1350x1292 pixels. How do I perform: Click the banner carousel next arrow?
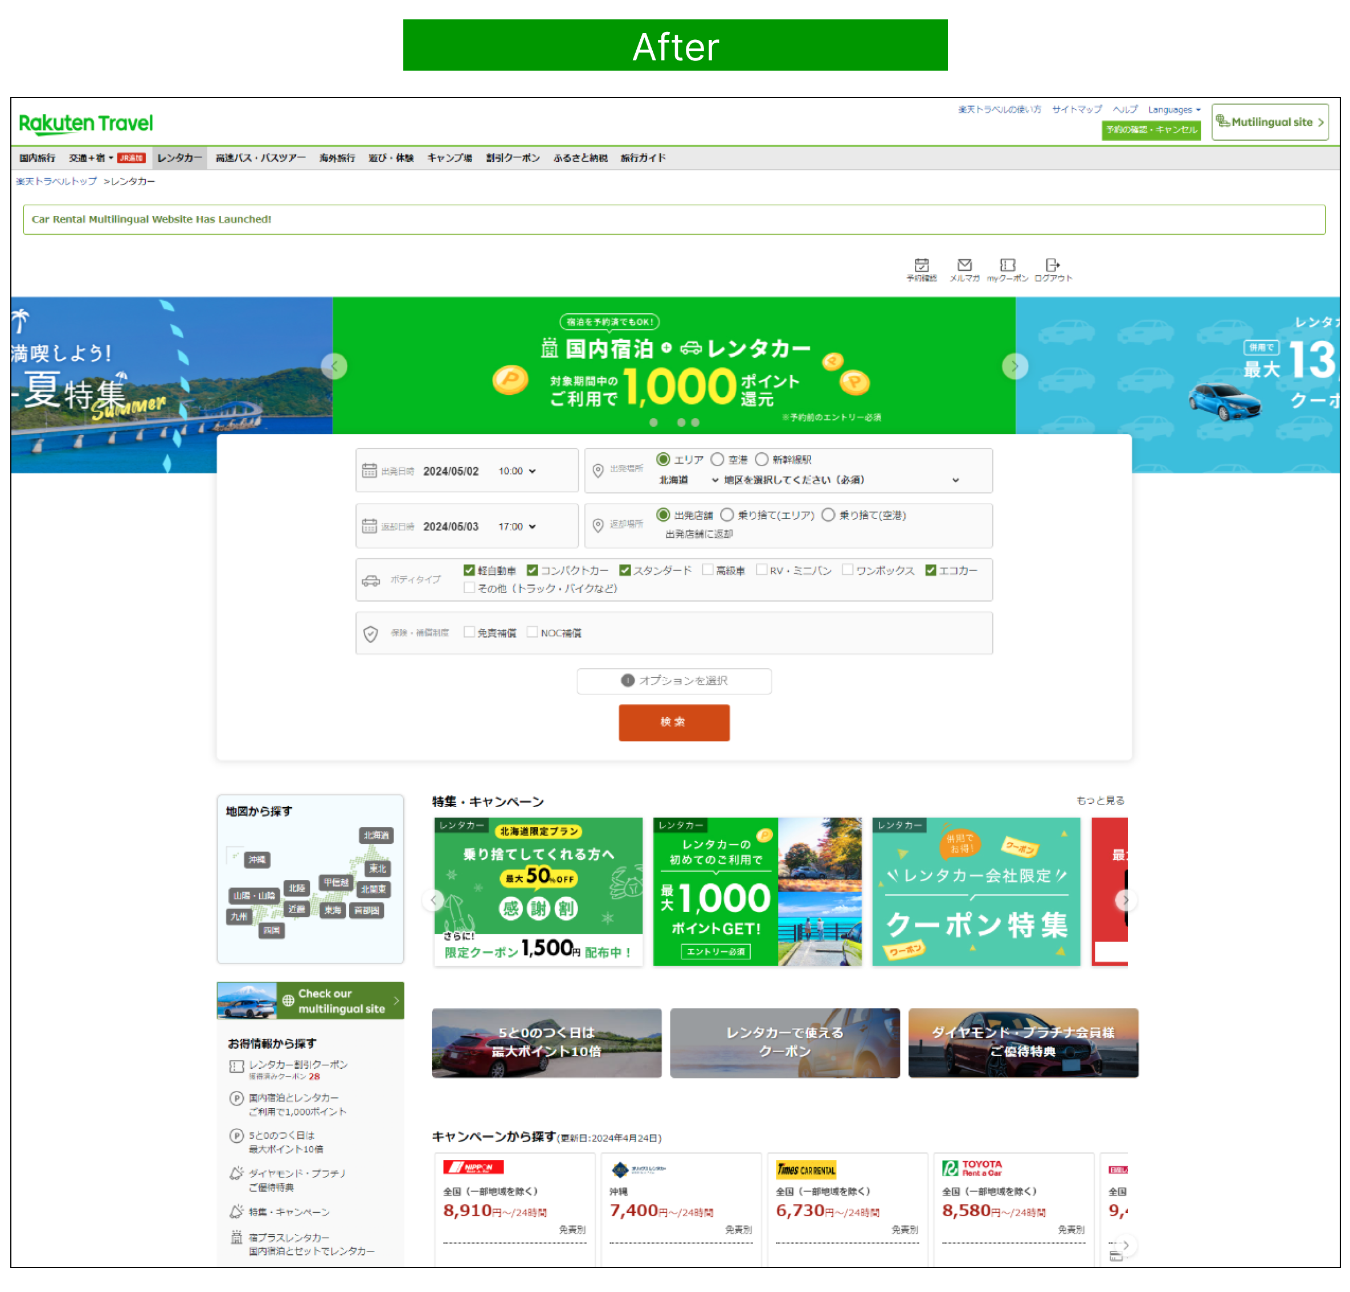pos(1014,366)
